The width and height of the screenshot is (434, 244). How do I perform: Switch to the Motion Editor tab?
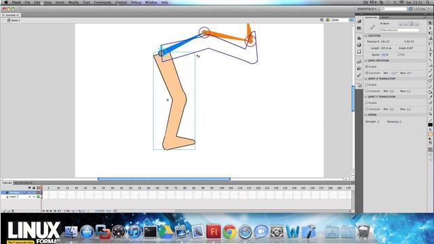pos(23,183)
